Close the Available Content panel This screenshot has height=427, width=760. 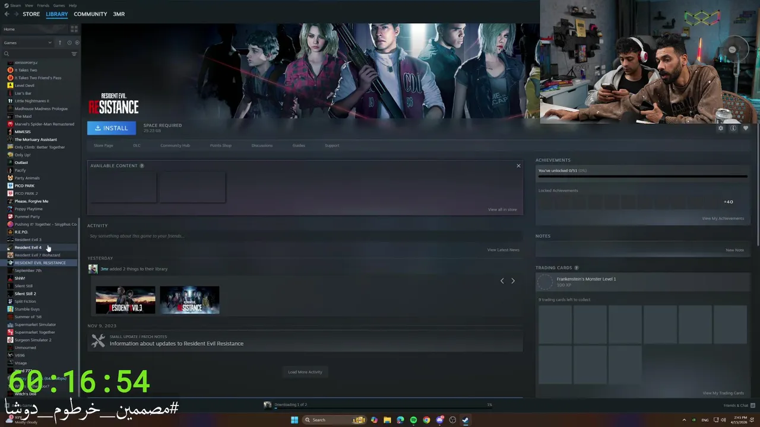coord(518,165)
